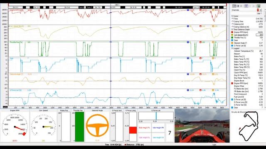Click the gear number '7' display
The image size is (266, 149).
[170, 133]
